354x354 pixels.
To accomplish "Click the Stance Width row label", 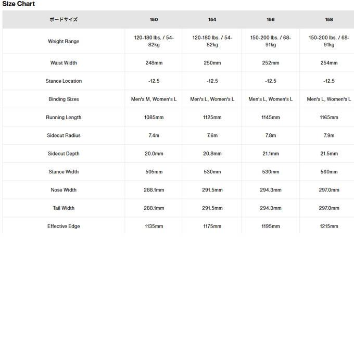I will point(64,172).
